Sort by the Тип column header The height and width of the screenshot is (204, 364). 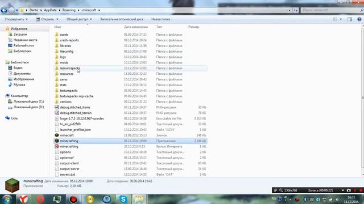tap(159, 27)
